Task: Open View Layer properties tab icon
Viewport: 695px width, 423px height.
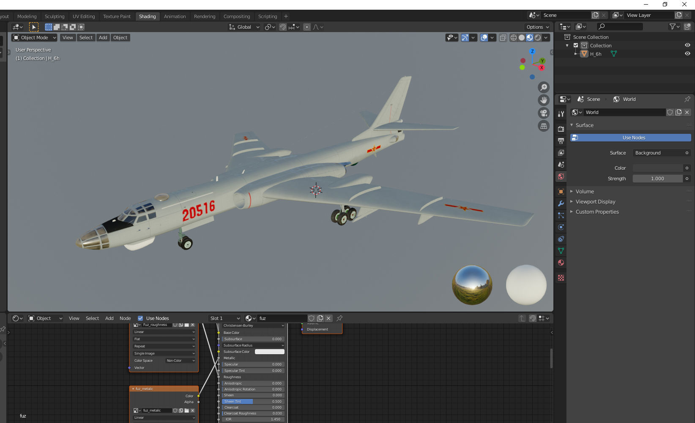Action: coord(561,152)
